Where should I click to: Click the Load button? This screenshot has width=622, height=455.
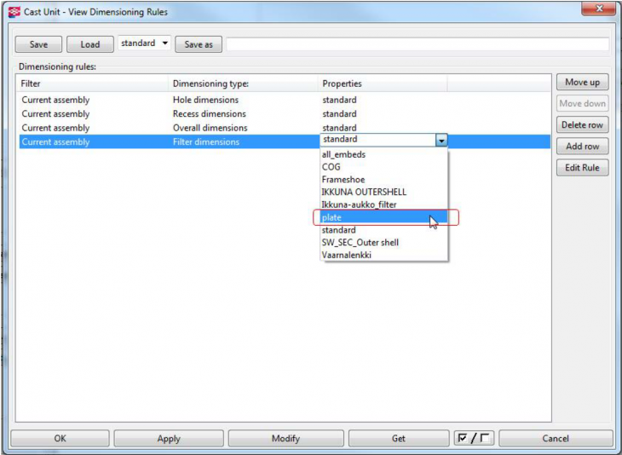(x=90, y=44)
